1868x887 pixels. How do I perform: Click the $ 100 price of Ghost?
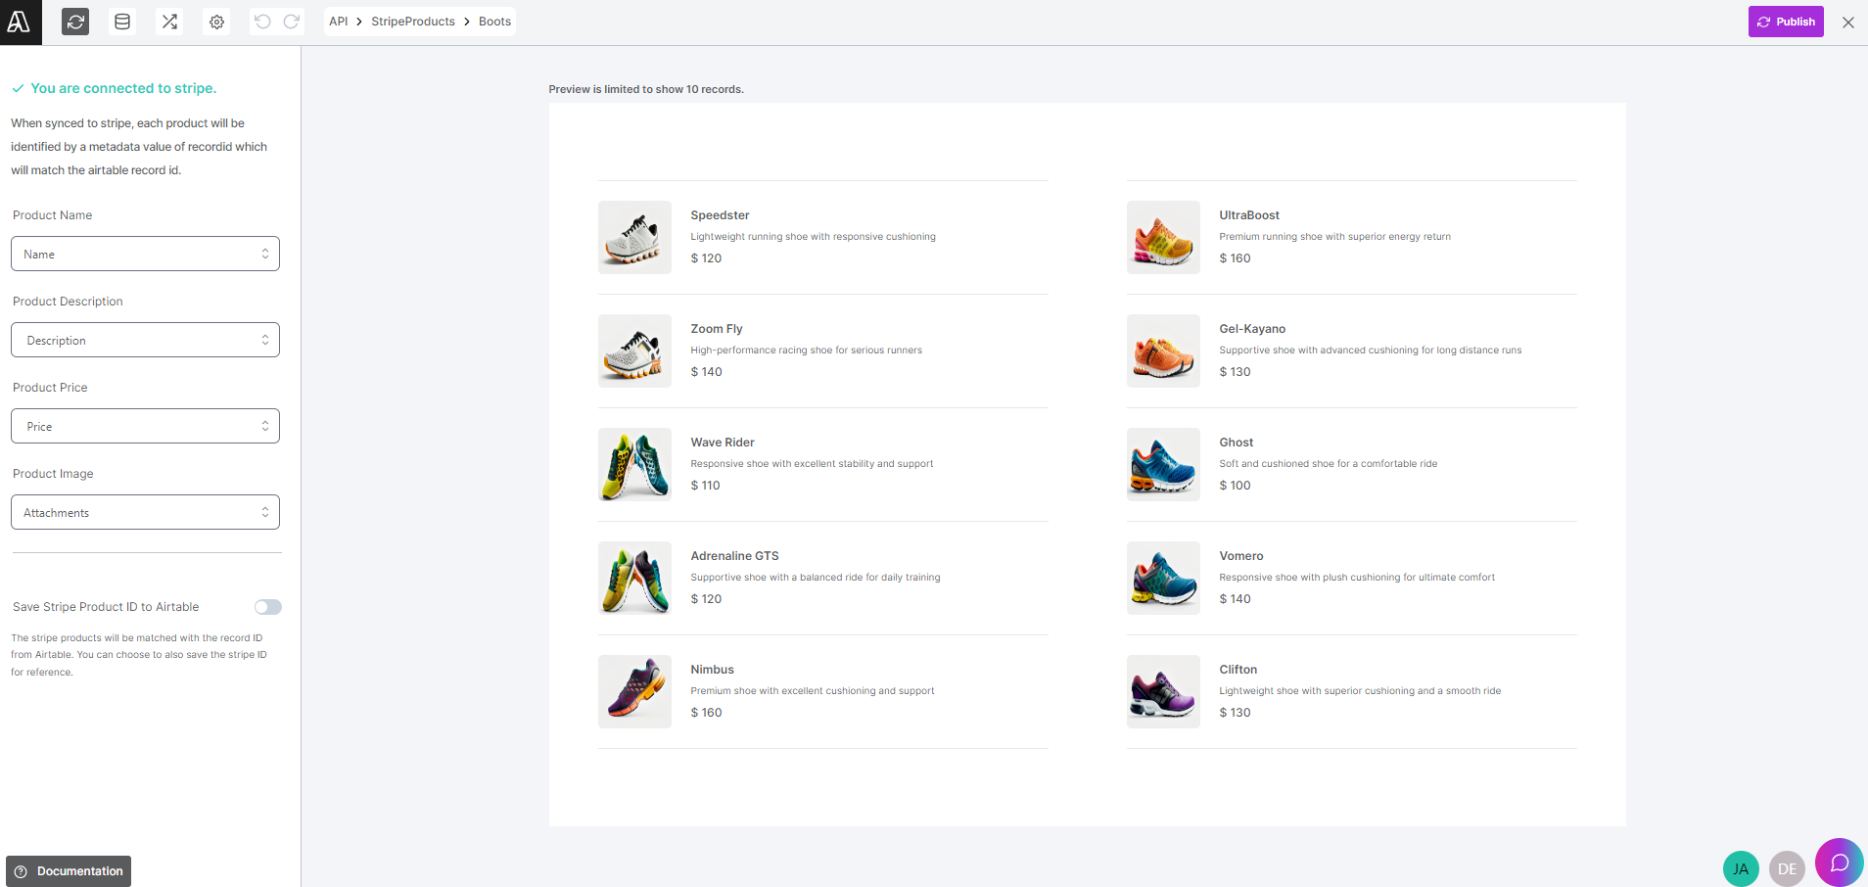point(1235,486)
